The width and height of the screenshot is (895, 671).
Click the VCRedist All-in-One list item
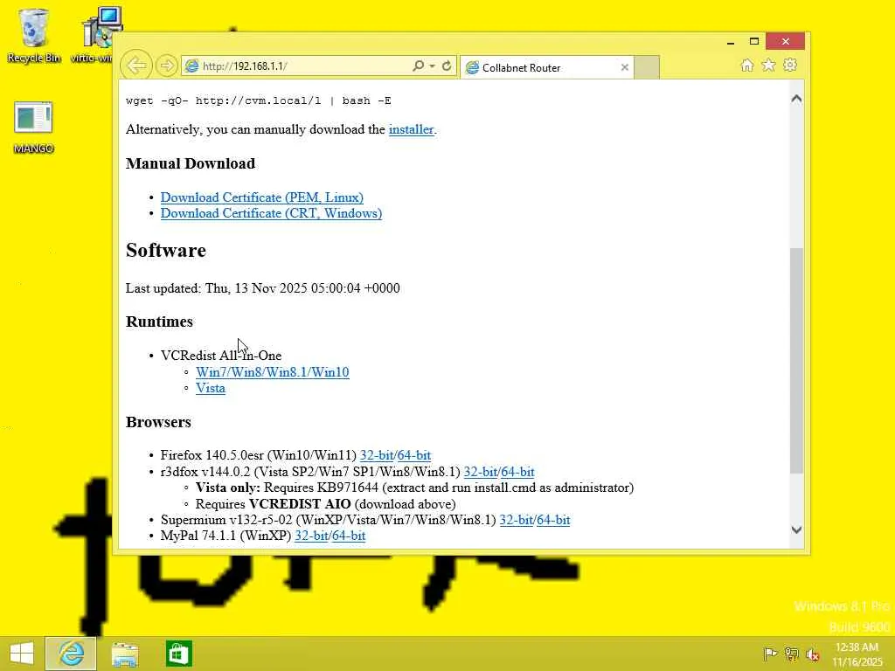(x=221, y=356)
